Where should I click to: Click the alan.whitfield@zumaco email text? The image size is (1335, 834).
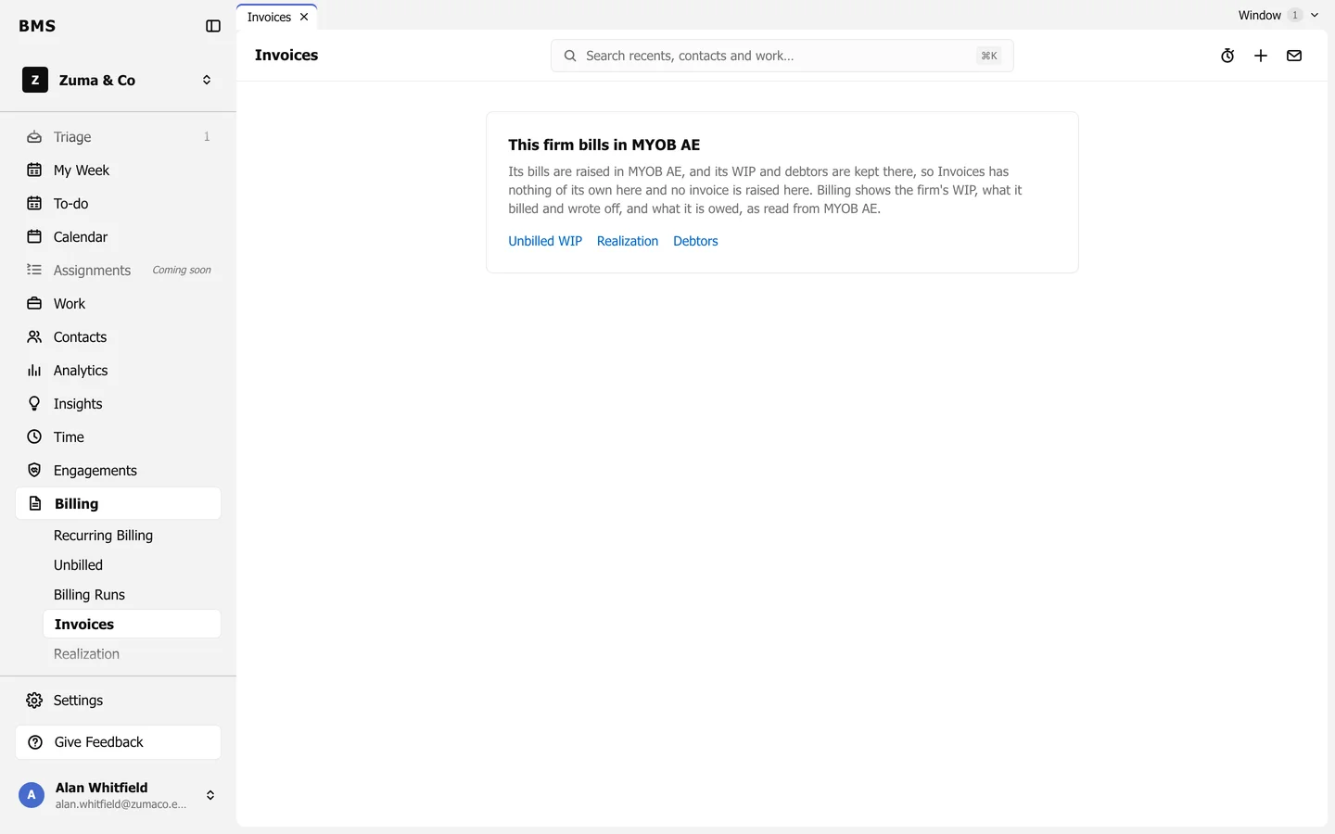[121, 804]
